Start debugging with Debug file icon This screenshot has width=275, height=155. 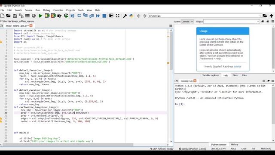click(x=72, y=16)
